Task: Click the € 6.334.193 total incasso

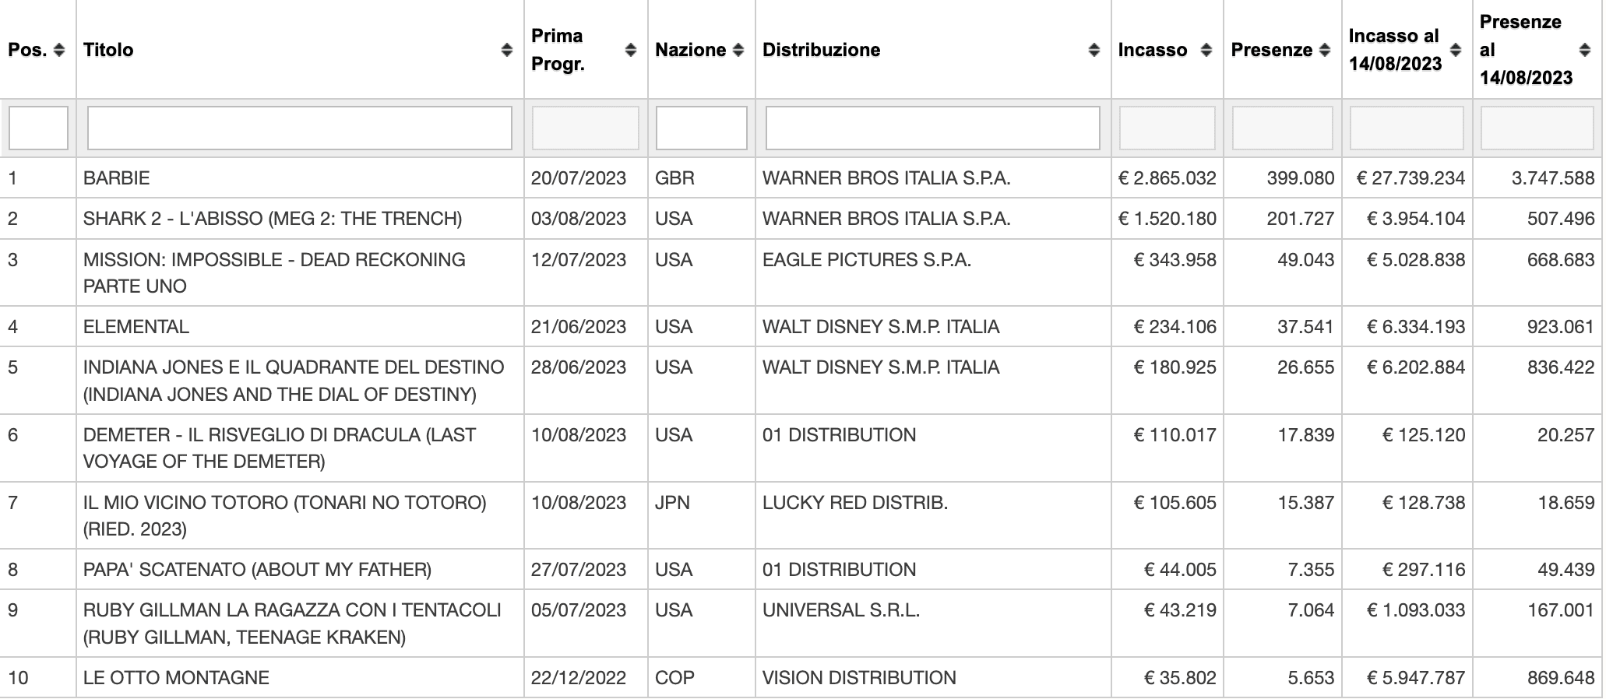Action: click(x=1417, y=327)
